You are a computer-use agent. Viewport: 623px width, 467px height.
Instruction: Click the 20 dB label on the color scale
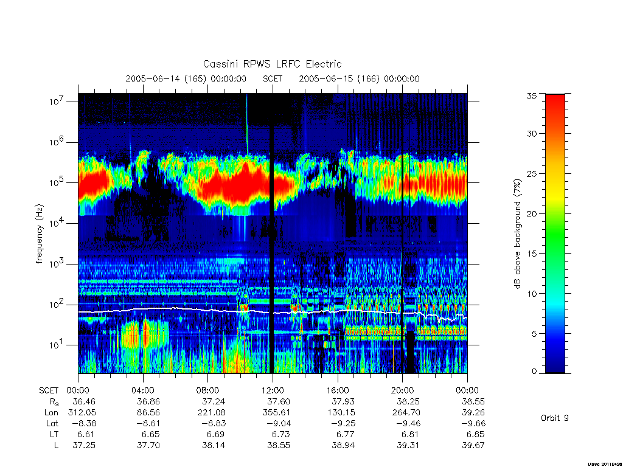click(532, 213)
